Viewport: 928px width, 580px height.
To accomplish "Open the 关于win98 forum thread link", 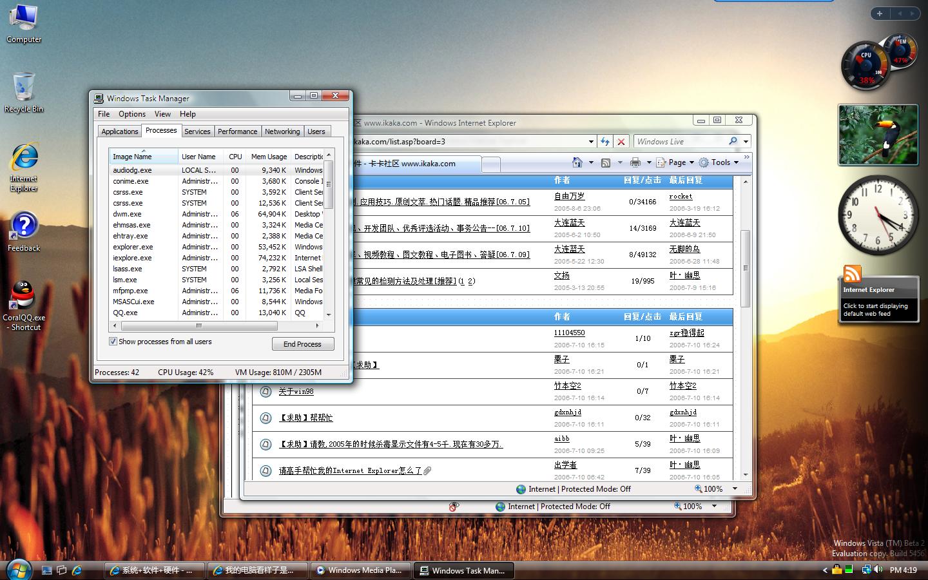I will click(296, 391).
